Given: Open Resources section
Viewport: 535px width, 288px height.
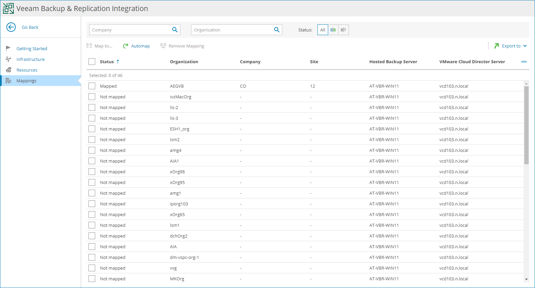Looking at the screenshot, I should click(27, 70).
